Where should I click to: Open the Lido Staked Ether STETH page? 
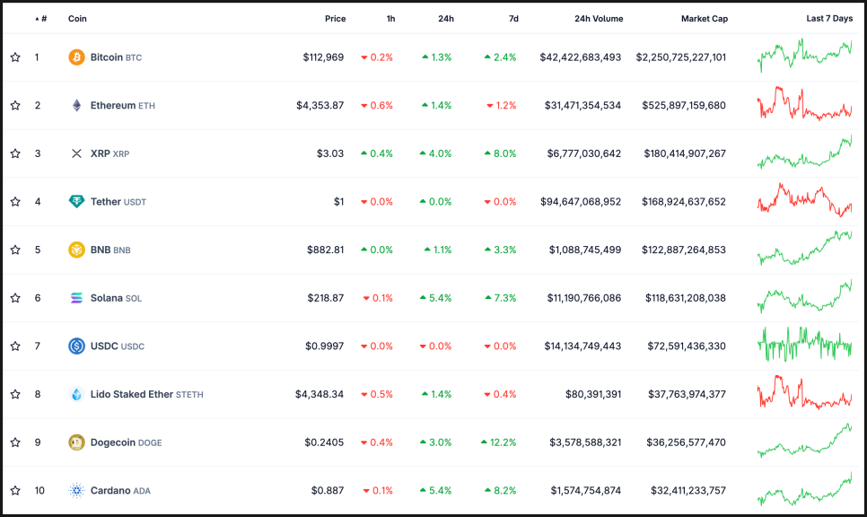(x=147, y=394)
